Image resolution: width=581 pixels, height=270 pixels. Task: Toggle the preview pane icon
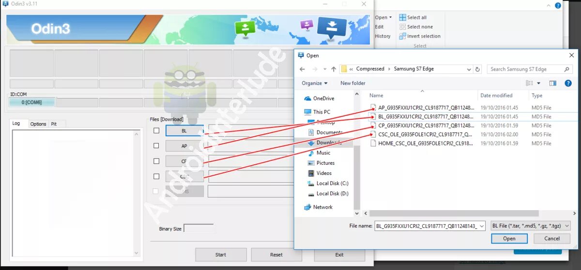553,83
